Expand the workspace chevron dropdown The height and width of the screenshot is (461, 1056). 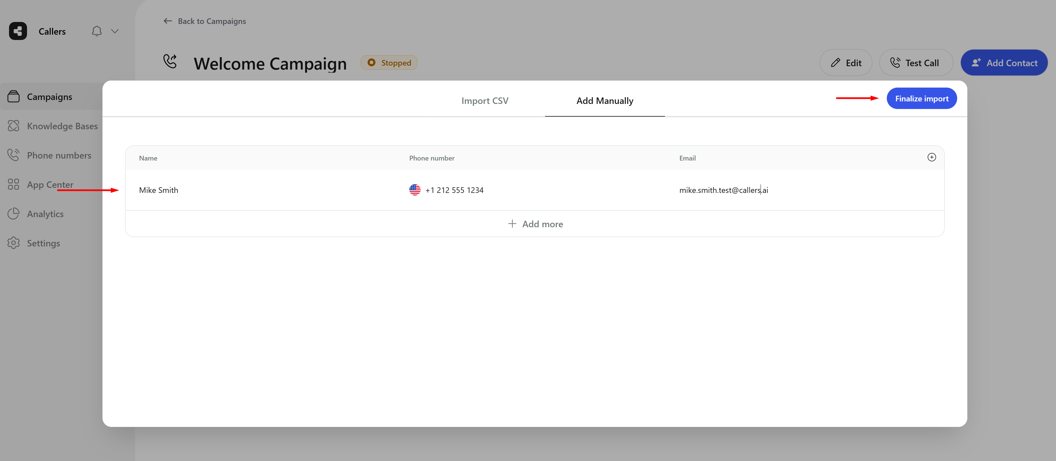click(115, 31)
